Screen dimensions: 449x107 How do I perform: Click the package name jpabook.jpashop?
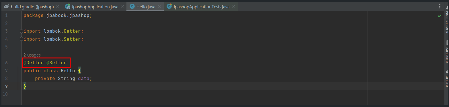(68, 15)
